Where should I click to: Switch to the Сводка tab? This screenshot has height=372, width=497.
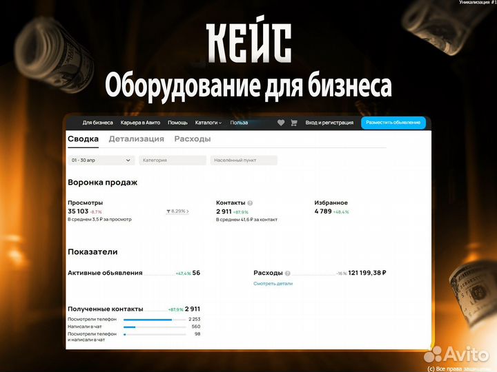[83, 139]
